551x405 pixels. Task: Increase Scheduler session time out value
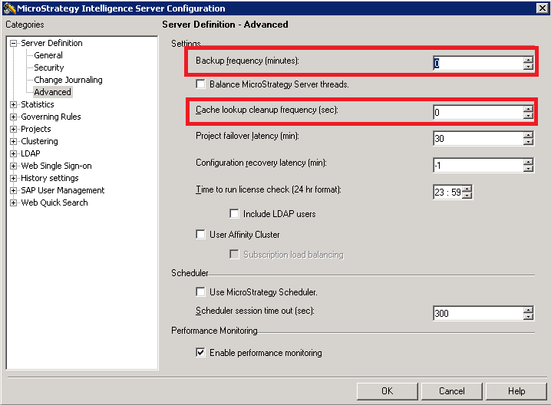528,310
